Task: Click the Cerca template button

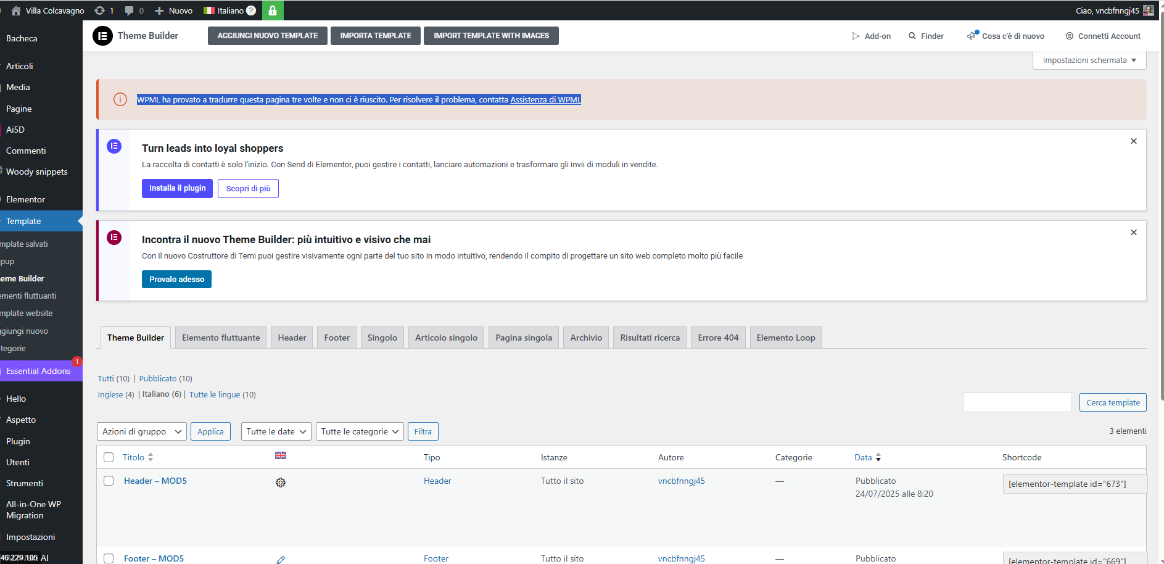Action: [x=1113, y=402]
